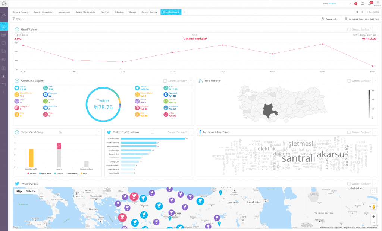The width and height of the screenshot is (382, 231).
Task: Open the active dashboard icon in sidebar
Action: click(4, 26)
